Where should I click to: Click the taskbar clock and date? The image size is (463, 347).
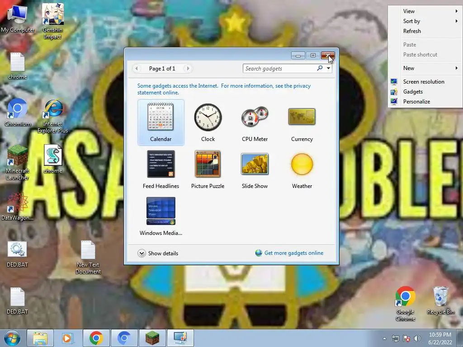tap(440, 338)
